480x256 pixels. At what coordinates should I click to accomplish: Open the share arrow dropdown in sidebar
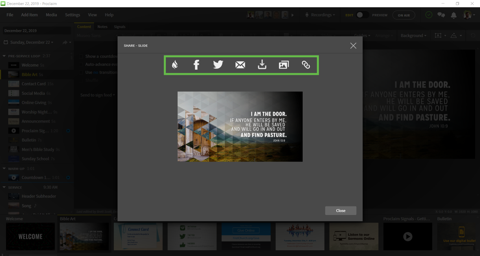pos(67,42)
